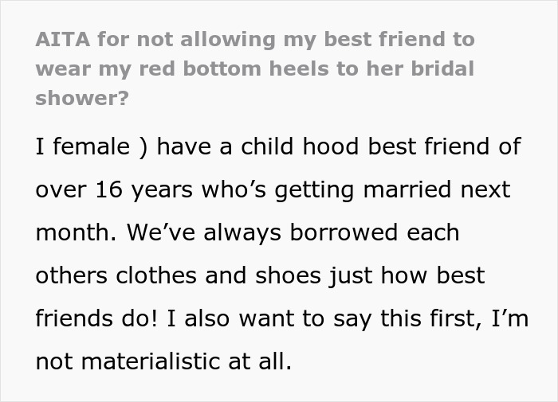Click the number "16" in the paragraph
This screenshot has width=558, height=402.
(x=109, y=189)
